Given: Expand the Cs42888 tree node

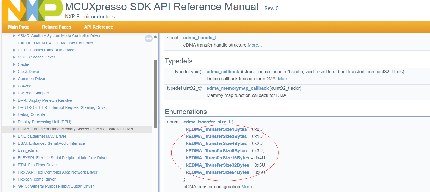Looking at the screenshot, I should coord(14,86).
